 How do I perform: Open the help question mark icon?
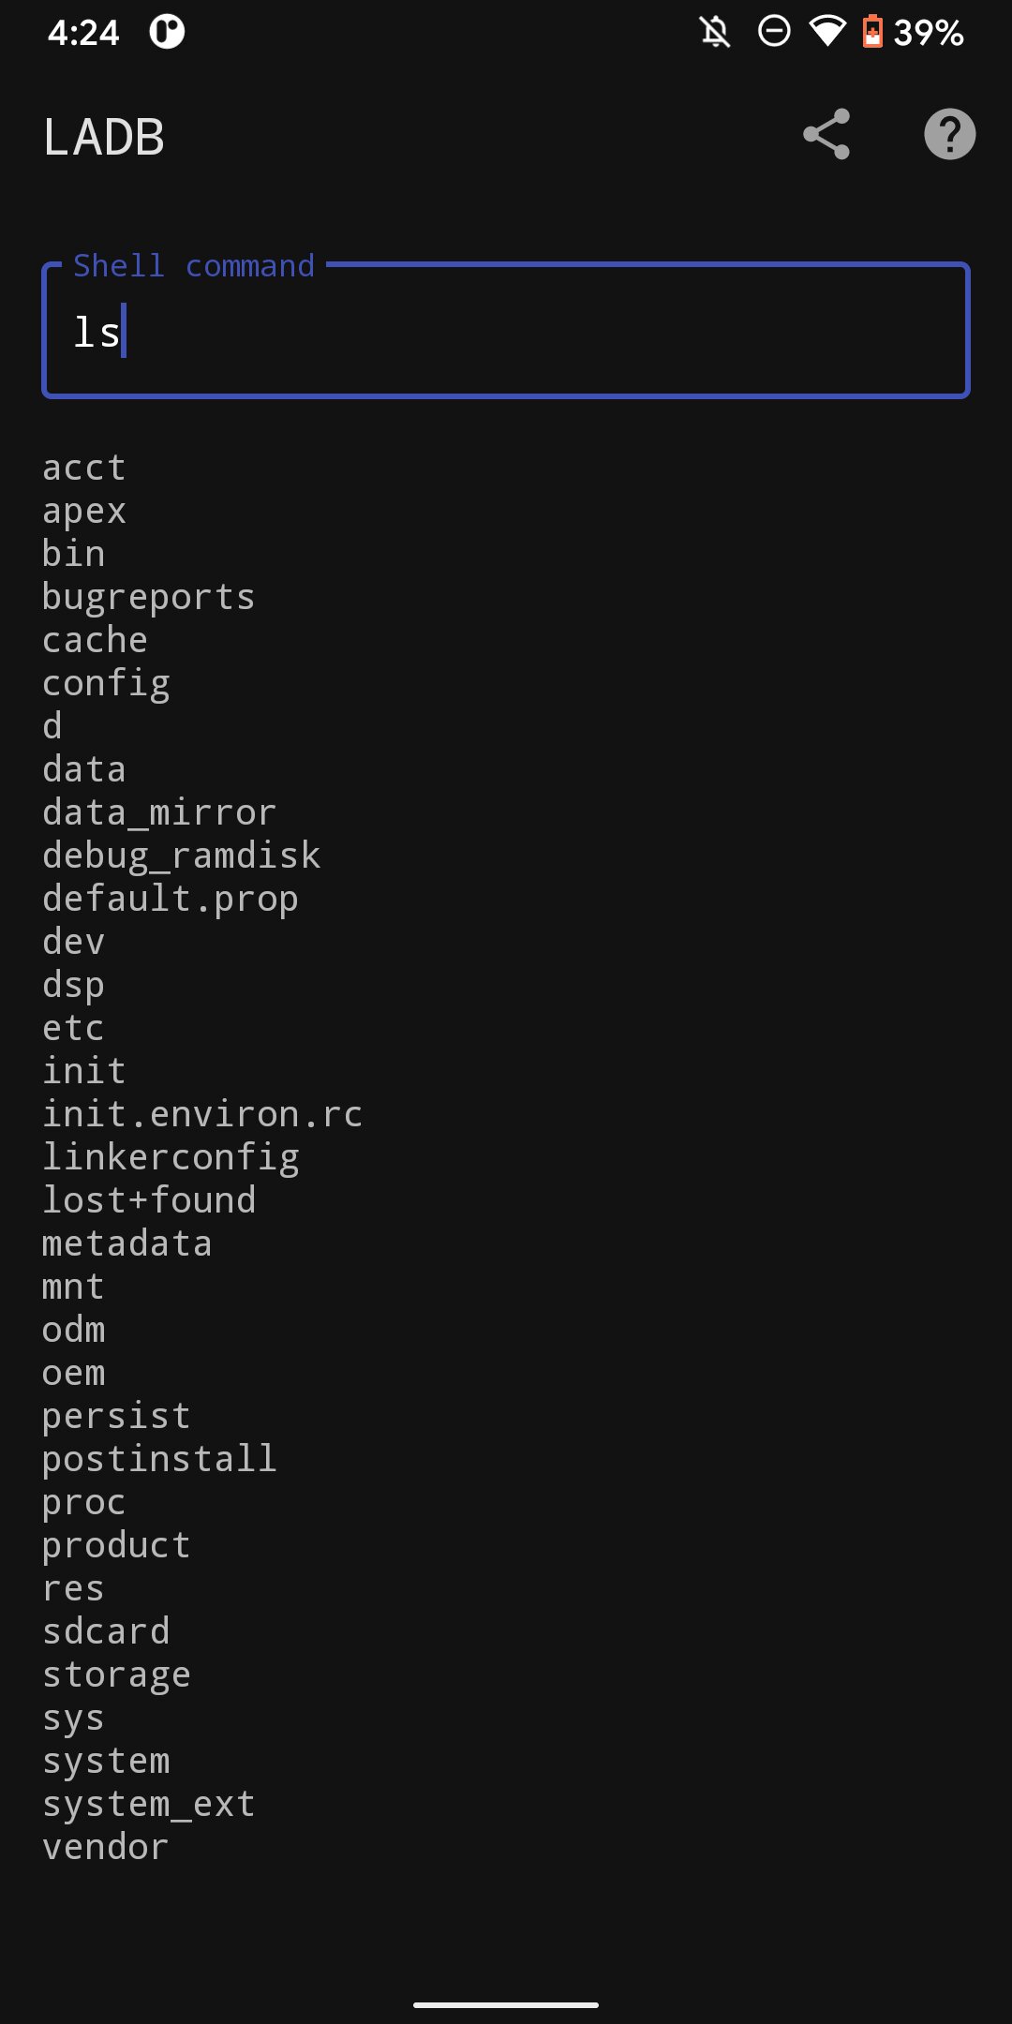pos(949,135)
